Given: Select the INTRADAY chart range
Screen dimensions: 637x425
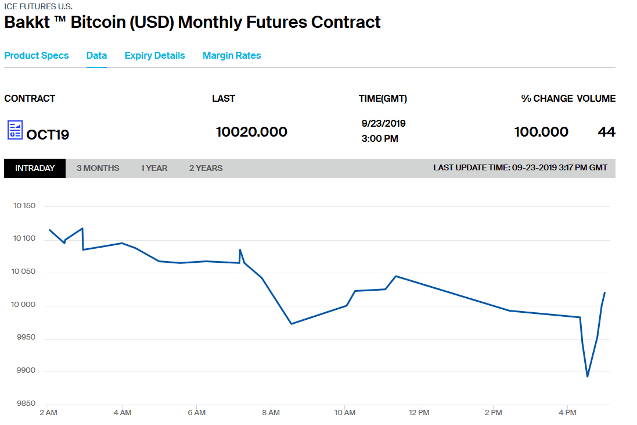Looking at the screenshot, I should (x=35, y=168).
